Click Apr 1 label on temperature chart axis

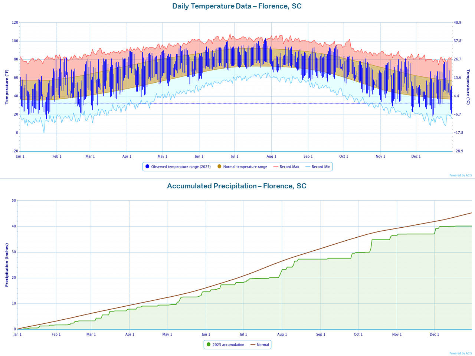[x=127, y=156]
